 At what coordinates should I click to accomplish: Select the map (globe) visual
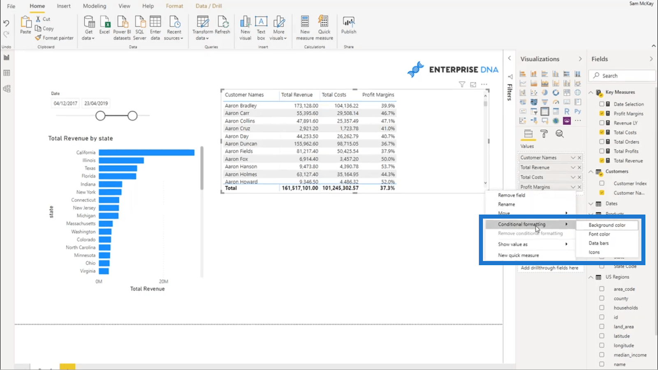click(x=578, y=92)
